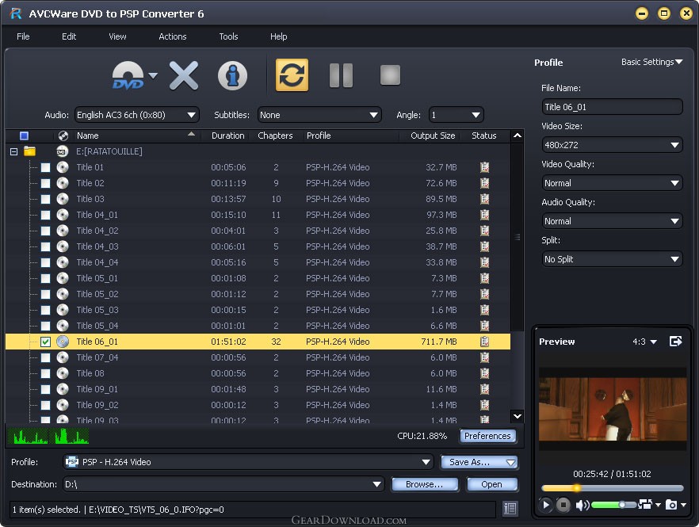This screenshot has height=527, width=699.
Task: Open the File menu
Action: tap(23, 36)
